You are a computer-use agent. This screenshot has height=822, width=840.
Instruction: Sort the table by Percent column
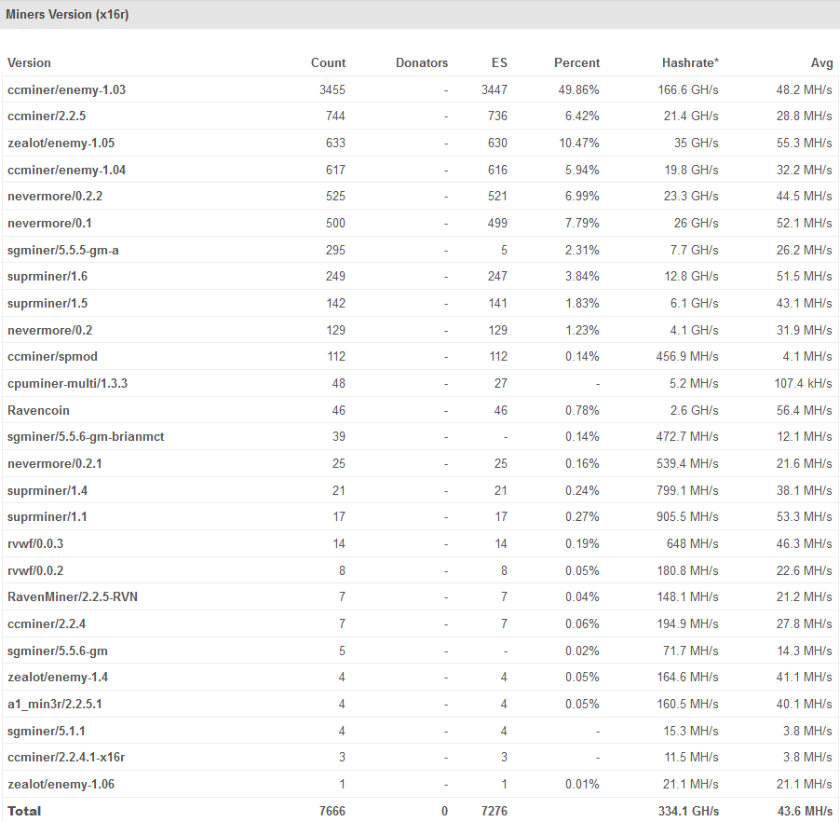tap(576, 62)
